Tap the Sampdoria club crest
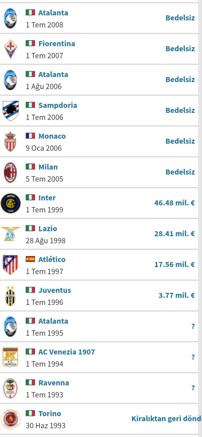The height and width of the screenshot is (437, 202). pos(11,111)
